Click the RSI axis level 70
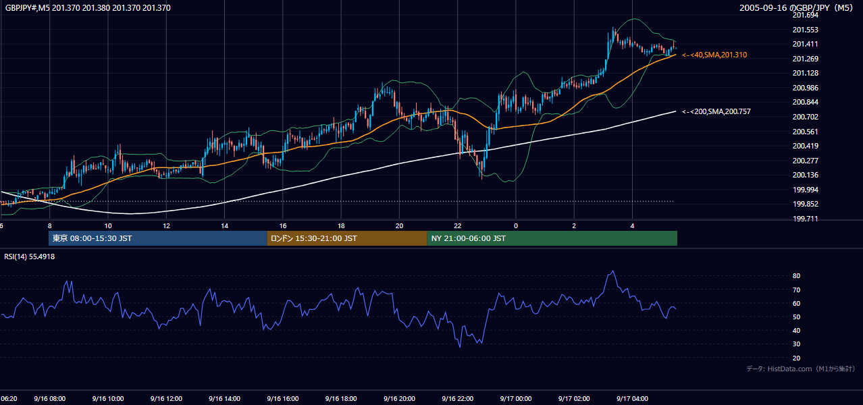The height and width of the screenshot is (405, 863). pos(797,290)
